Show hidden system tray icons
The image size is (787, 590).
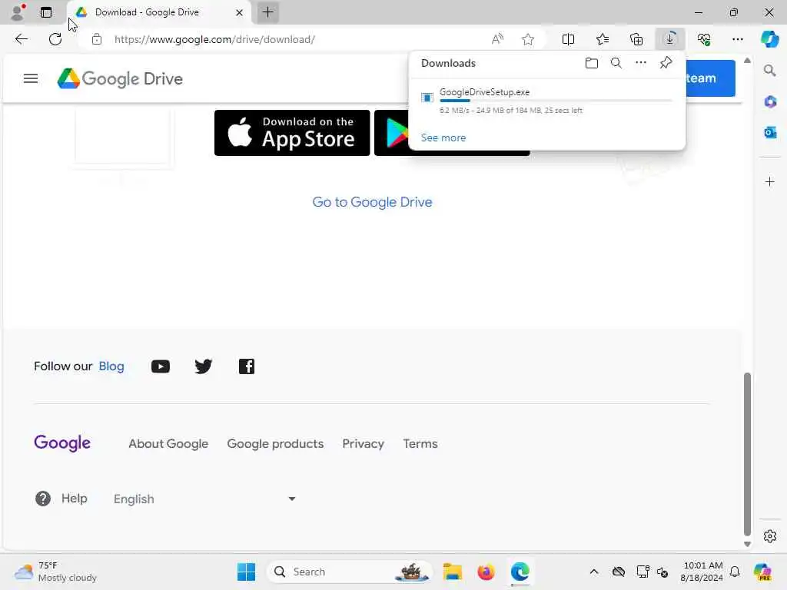click(594, 572)
